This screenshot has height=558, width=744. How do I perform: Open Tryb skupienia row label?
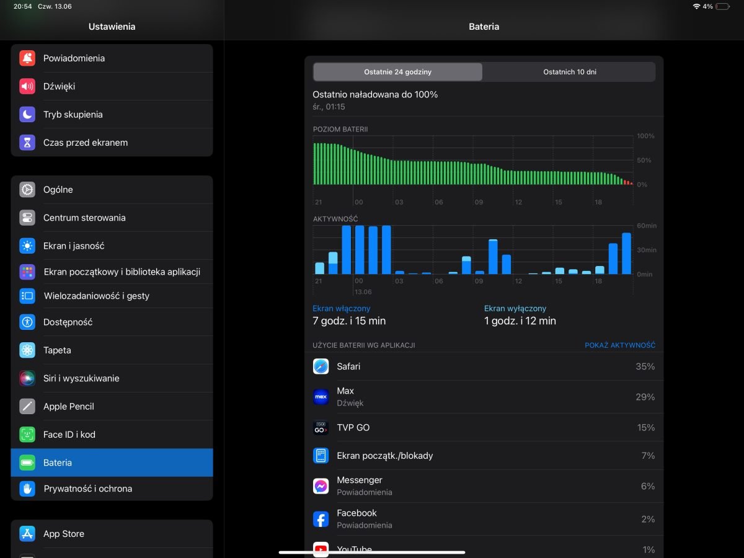coord(73,115)
